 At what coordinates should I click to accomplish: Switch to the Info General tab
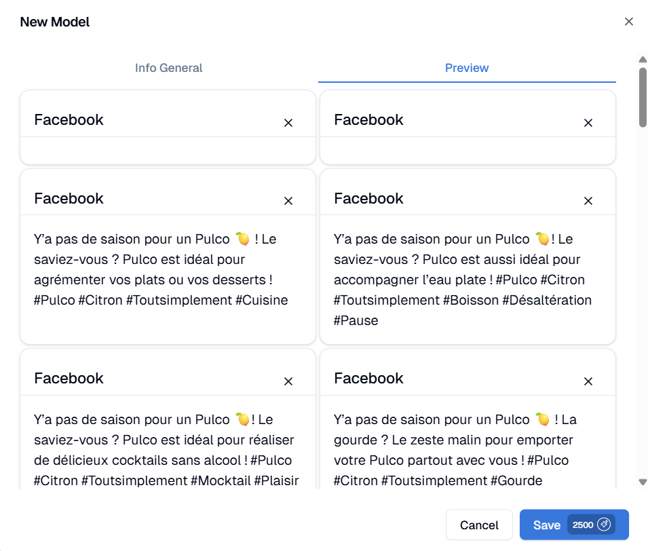tap(168, 68)
